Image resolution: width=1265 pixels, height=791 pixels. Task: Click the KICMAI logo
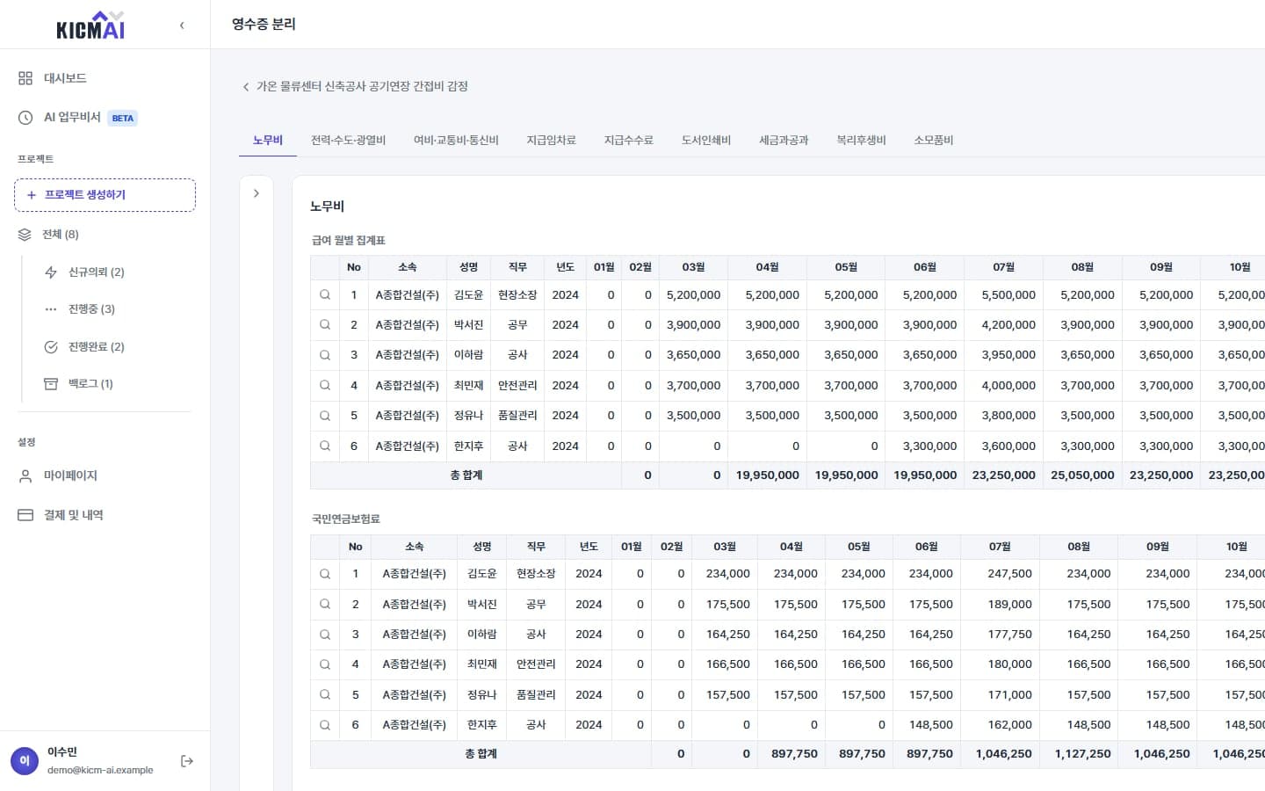tap(90, 25)
